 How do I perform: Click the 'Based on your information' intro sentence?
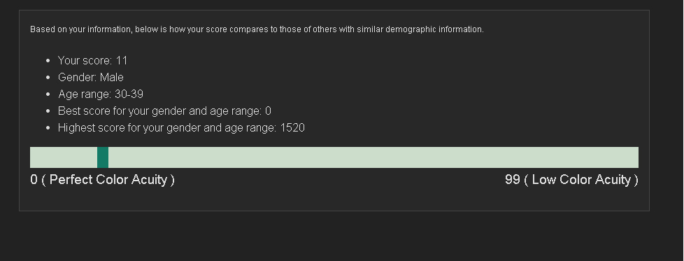[x=257, y=29]
